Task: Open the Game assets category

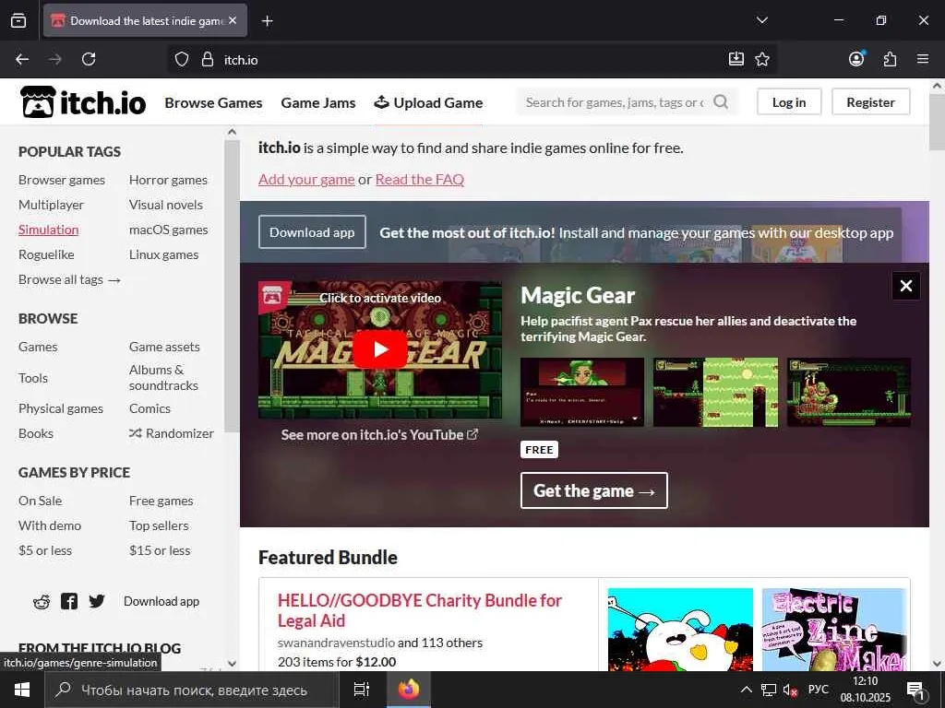Action: (x=164, y=347)
